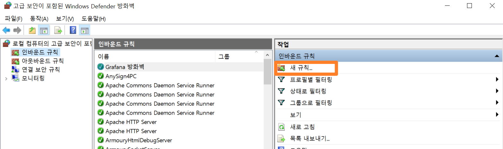
Task: Click the Forward arrow toolbar icon
Action: coord(17,31)
